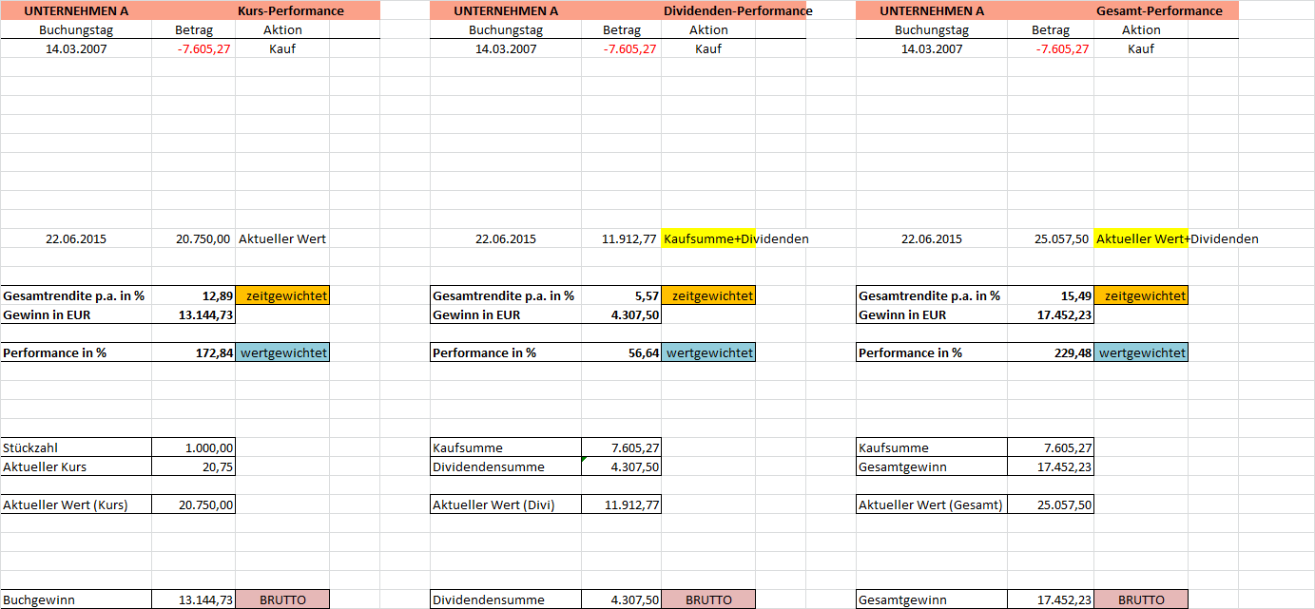Click the blue wertgewichtet cell next to 172,84
Viewport: 1315px width, 609px height.
pos(282,352)
